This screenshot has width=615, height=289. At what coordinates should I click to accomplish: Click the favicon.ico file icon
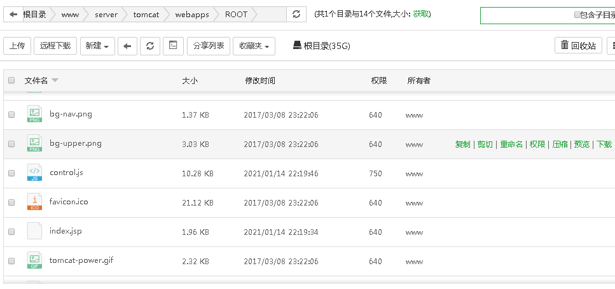tap(34, 202)
